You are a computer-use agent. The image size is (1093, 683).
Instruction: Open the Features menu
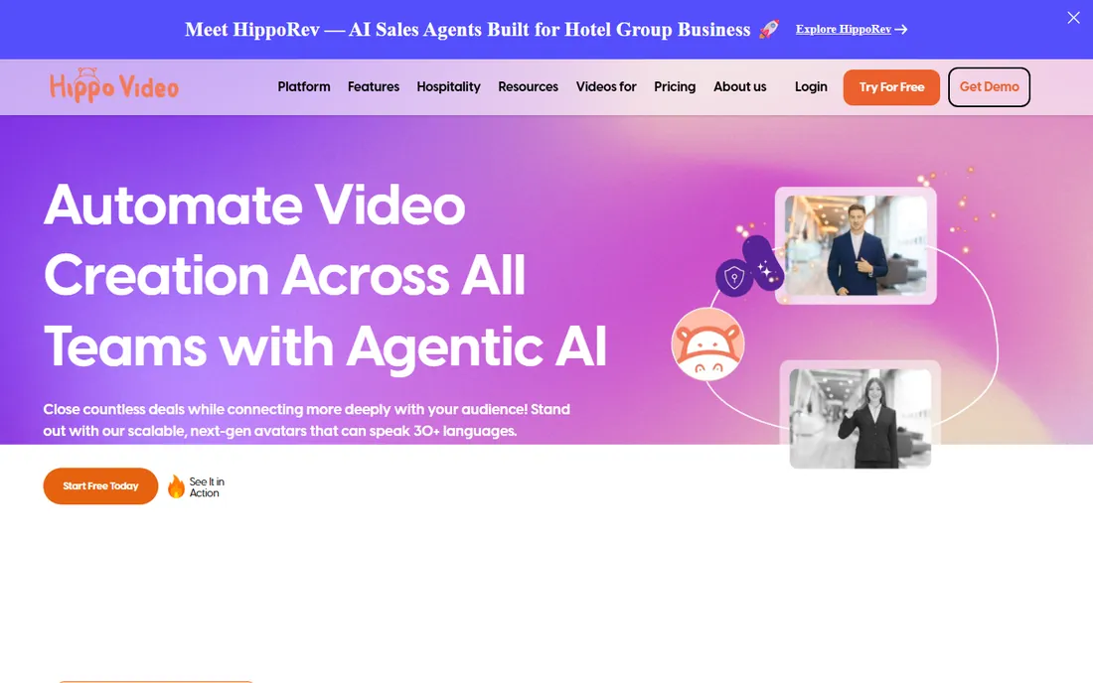(374, 87)
